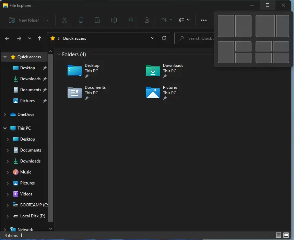
Task: Click the Quick access address bar path
Action: tap(74, 38)
